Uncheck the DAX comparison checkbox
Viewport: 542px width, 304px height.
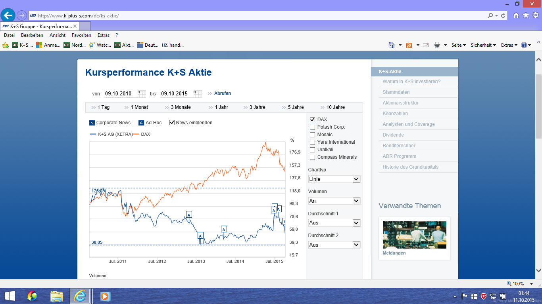pos(312,120)
